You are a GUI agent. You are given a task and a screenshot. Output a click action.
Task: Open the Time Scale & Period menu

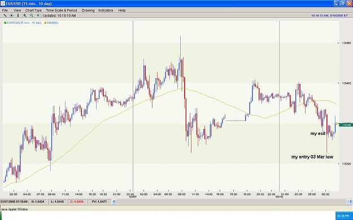(62, 10)
